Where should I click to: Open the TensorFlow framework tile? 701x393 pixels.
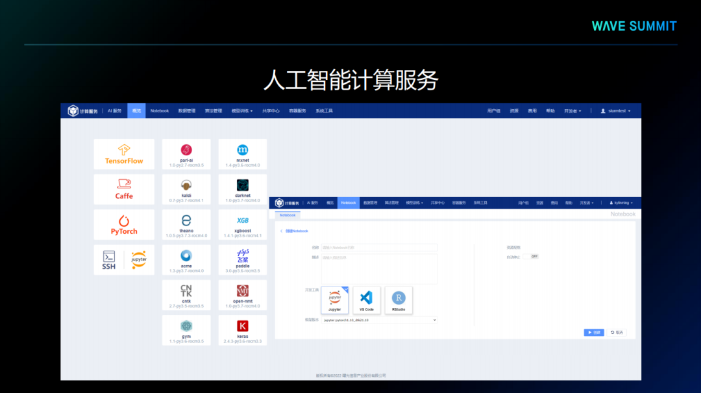pyautogui.click(x=124, y=154)
